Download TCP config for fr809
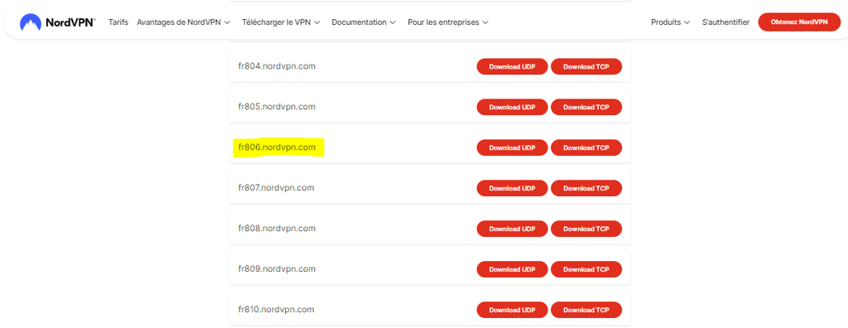Image resolution: width=848 pixels, height=328 pixels. click(x=586, y=269)
